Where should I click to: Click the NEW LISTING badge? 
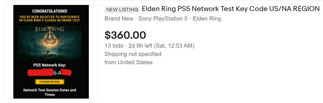coord(122,9)
